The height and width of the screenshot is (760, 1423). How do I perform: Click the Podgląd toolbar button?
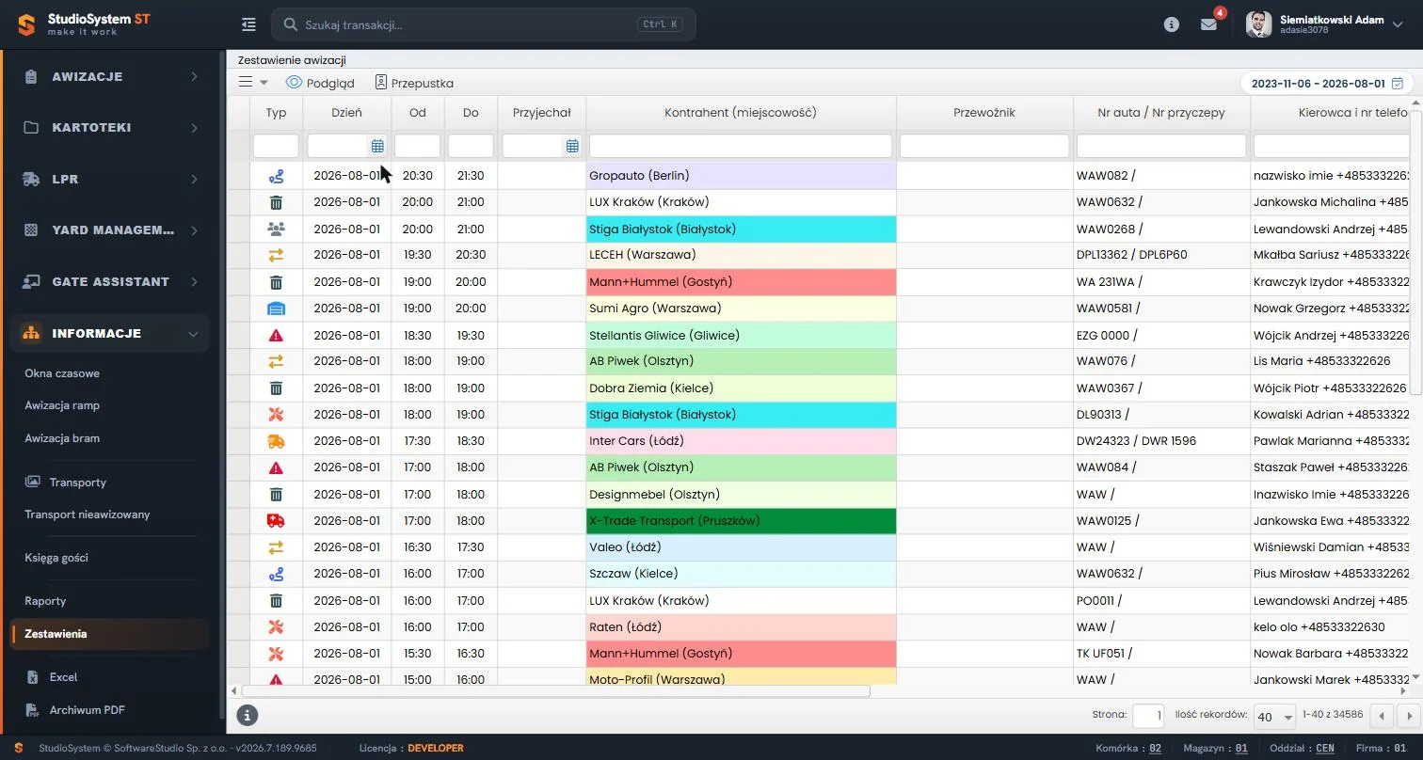[x=320, y=83]
